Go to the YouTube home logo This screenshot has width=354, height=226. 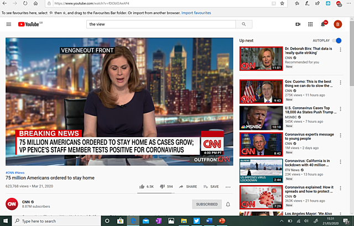click(29, 24)
